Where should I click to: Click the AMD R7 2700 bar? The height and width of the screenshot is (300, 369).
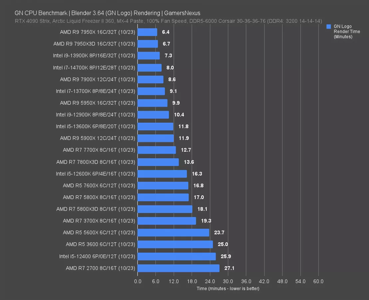(178, 268)
